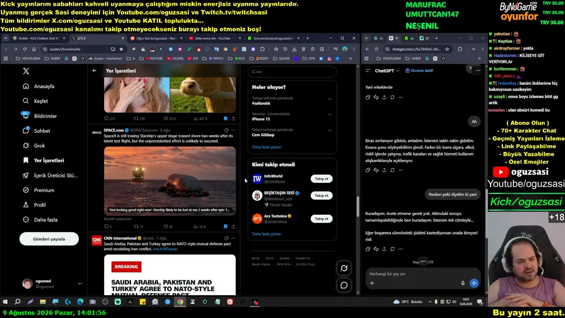Open Chrome from the taskbar
Screen dimensions: 565x318
coord(180,302)
